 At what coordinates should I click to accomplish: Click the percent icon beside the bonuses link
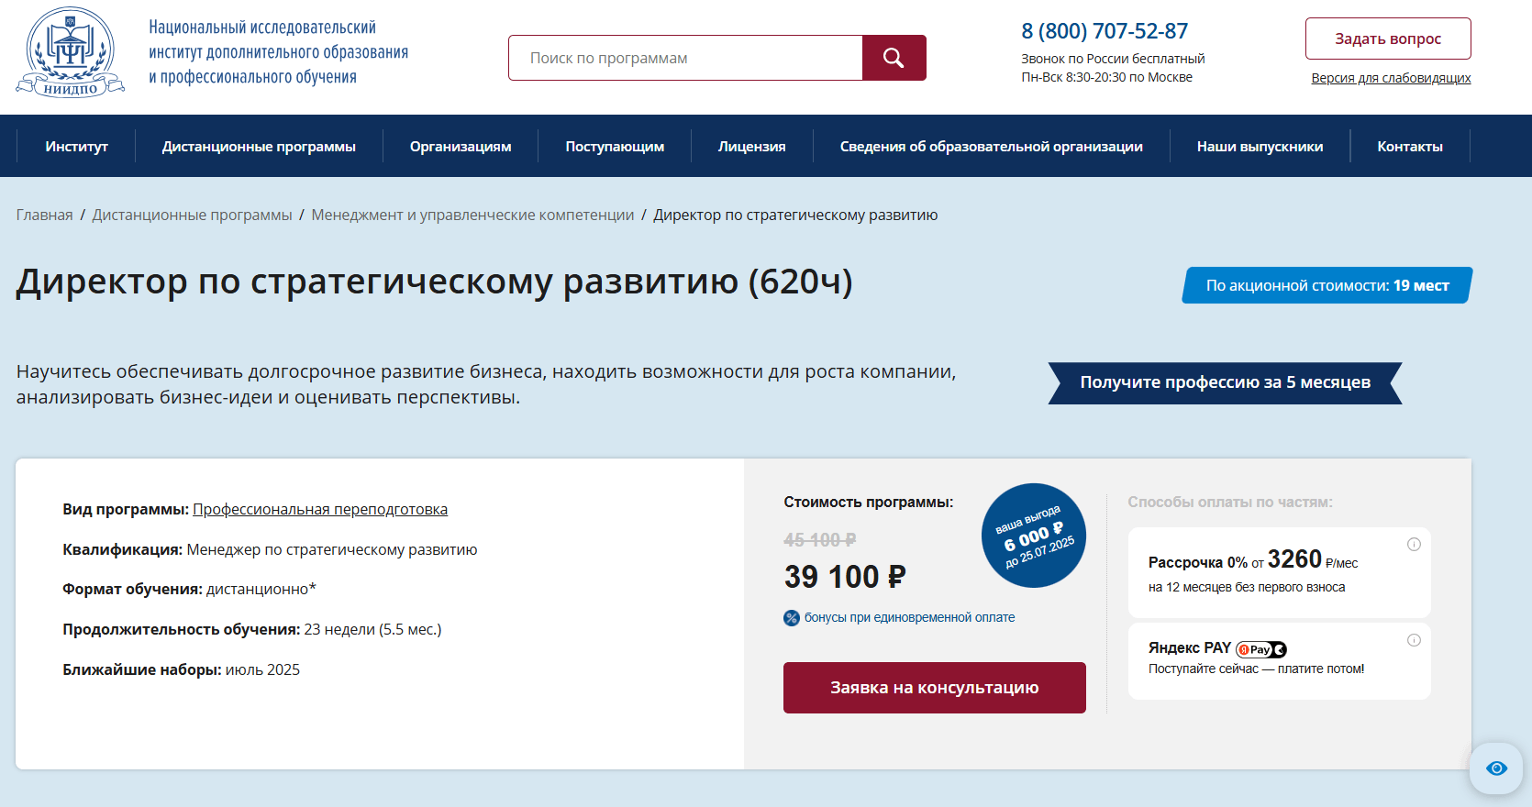pos(792,618)
